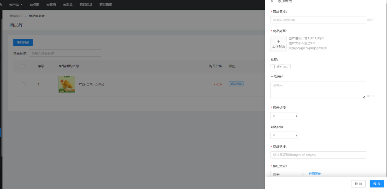This screenshot has height=189, width=387.
Task: Click 商品库列表 breadcrumb
Action: [37, 16]
